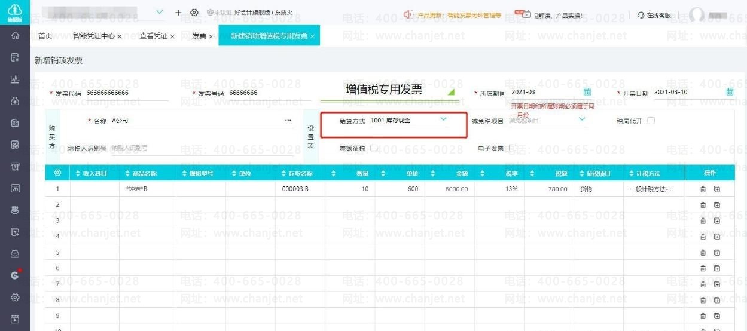Toggle the 电子发票 checkbox
747x331 pixels.
pos(513,148)
